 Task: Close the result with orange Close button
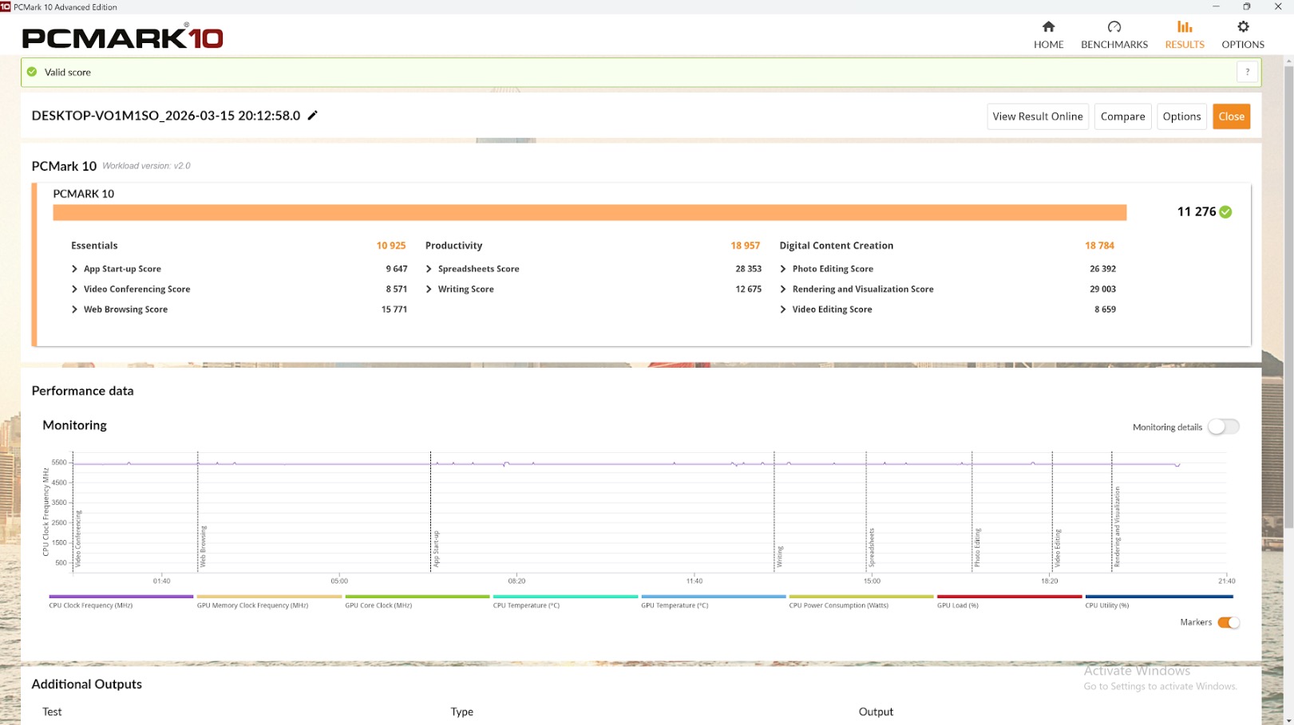(x=1230, y=116)
